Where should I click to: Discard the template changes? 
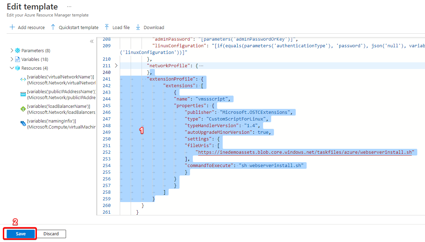tap(51, 234)
